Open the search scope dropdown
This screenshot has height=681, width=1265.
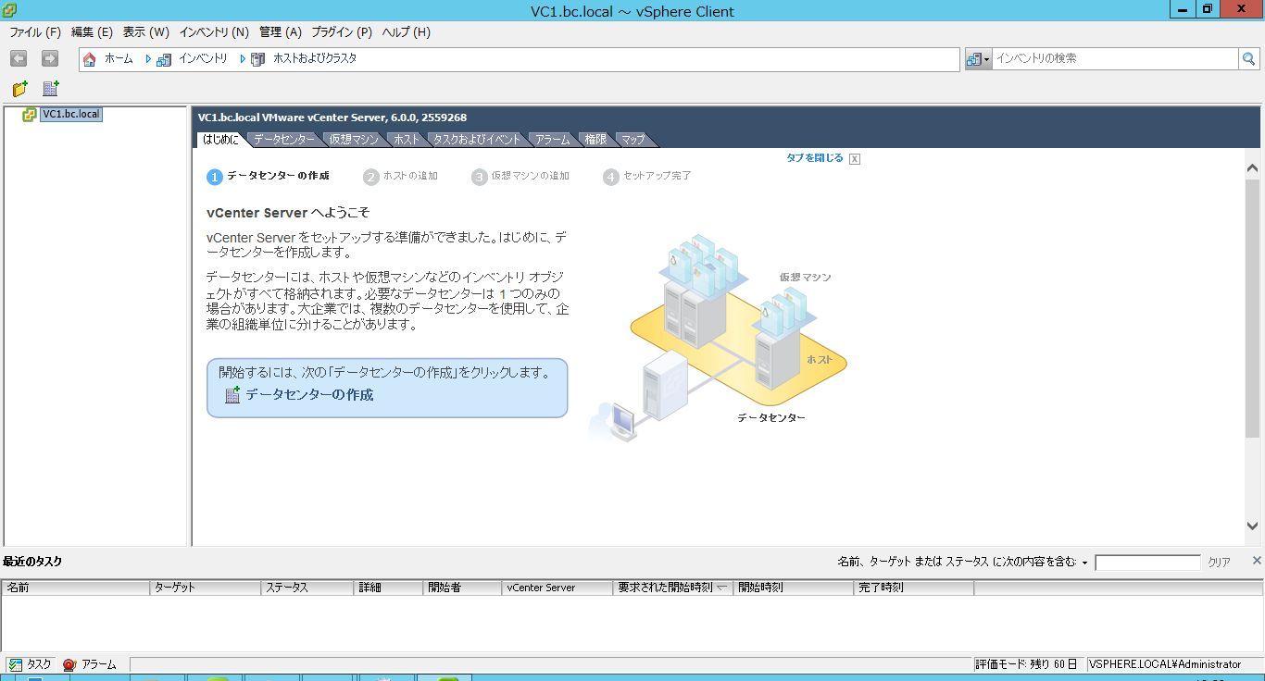979,58
